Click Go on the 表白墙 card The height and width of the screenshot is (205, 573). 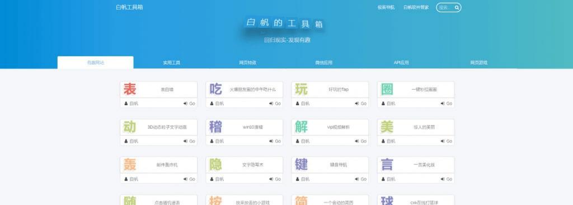[189, 104]
